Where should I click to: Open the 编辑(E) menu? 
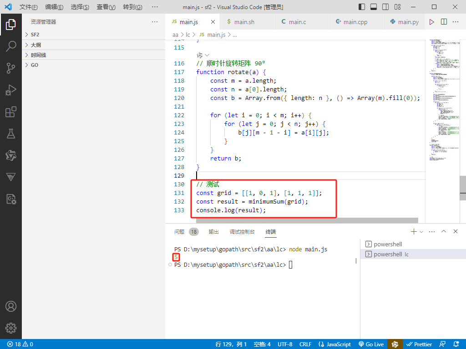(54, 7)
